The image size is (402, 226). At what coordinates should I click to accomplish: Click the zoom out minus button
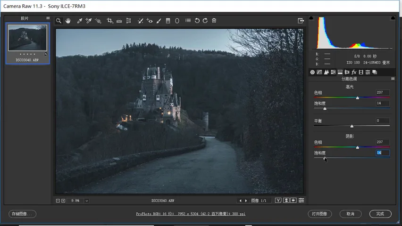(x=58, y=201)
